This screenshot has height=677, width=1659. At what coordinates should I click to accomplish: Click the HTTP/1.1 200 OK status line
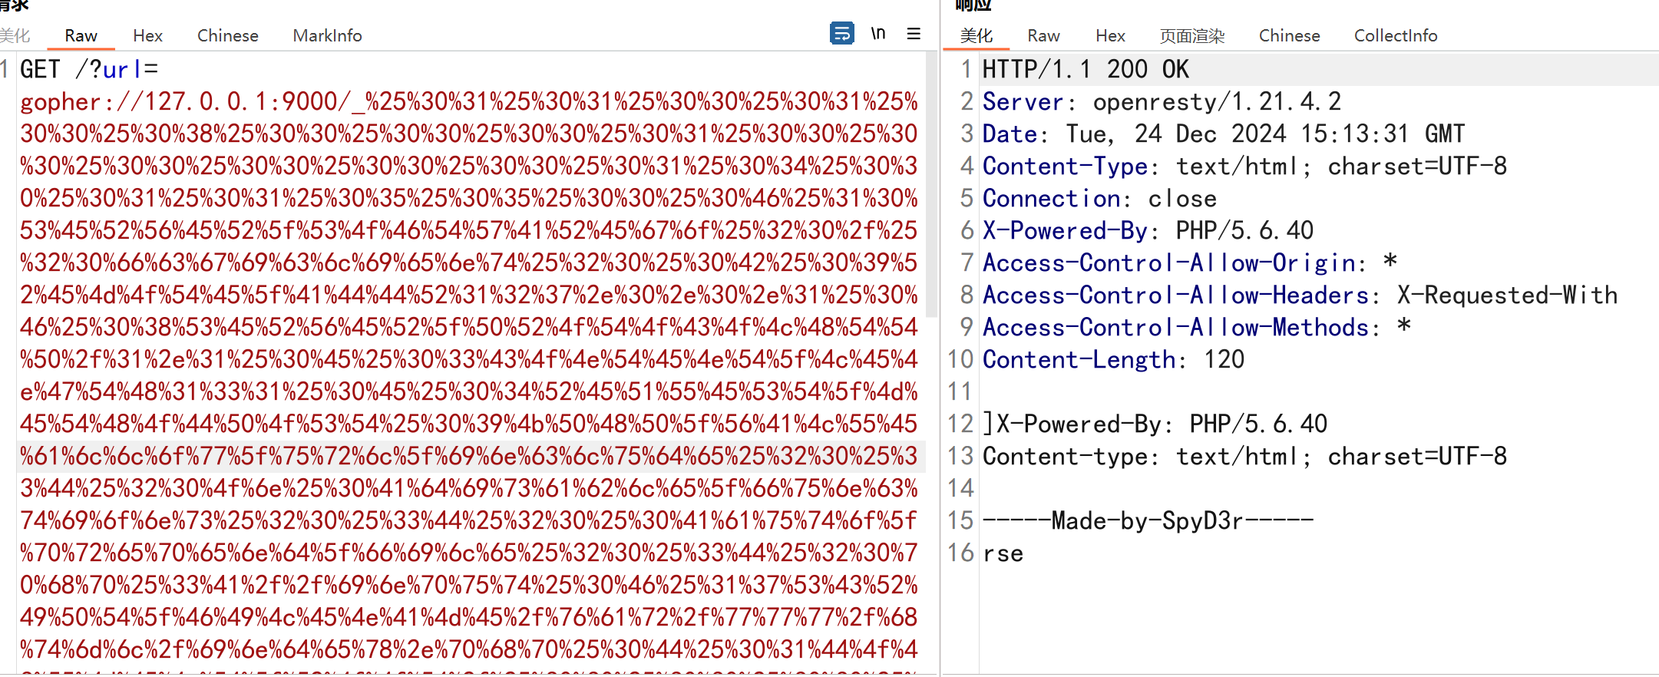coord(1085,70)
